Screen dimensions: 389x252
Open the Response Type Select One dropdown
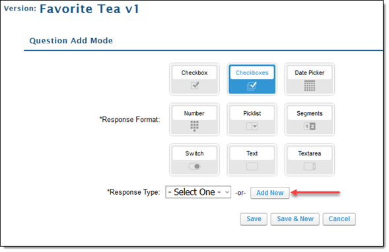tap(198, 192)
